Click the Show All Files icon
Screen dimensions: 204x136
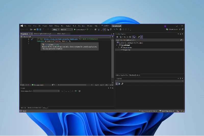(x=130, y=37)
